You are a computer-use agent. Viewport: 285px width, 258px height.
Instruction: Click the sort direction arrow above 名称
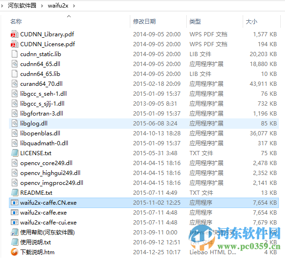(69, 16)
